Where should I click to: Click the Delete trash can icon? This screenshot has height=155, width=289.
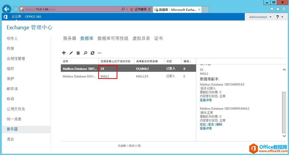click(78, 53)
